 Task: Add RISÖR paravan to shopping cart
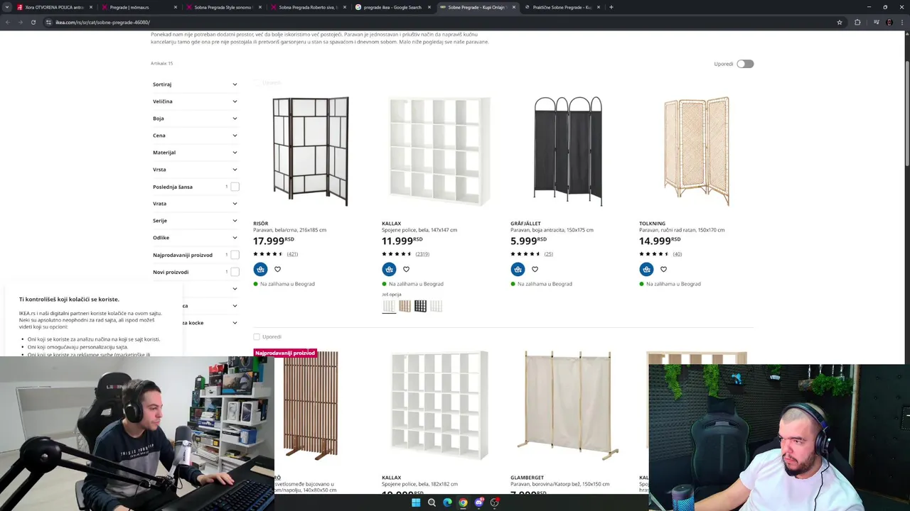pos(260,269)
